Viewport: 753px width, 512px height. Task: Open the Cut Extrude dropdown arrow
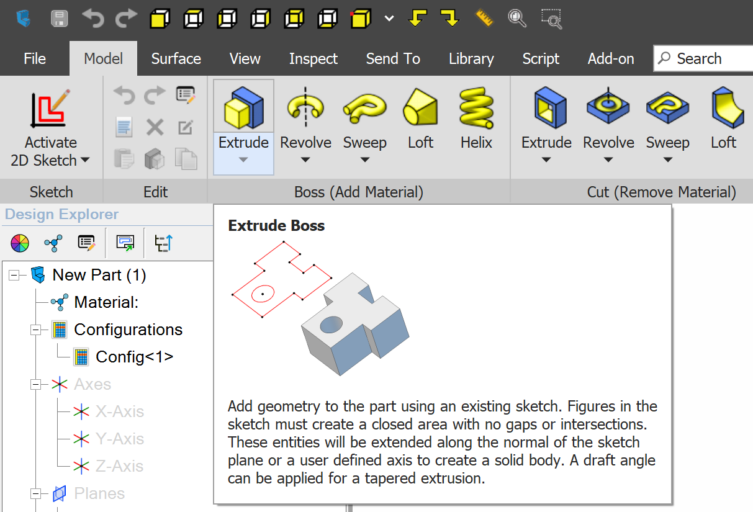tap(546, 160)
